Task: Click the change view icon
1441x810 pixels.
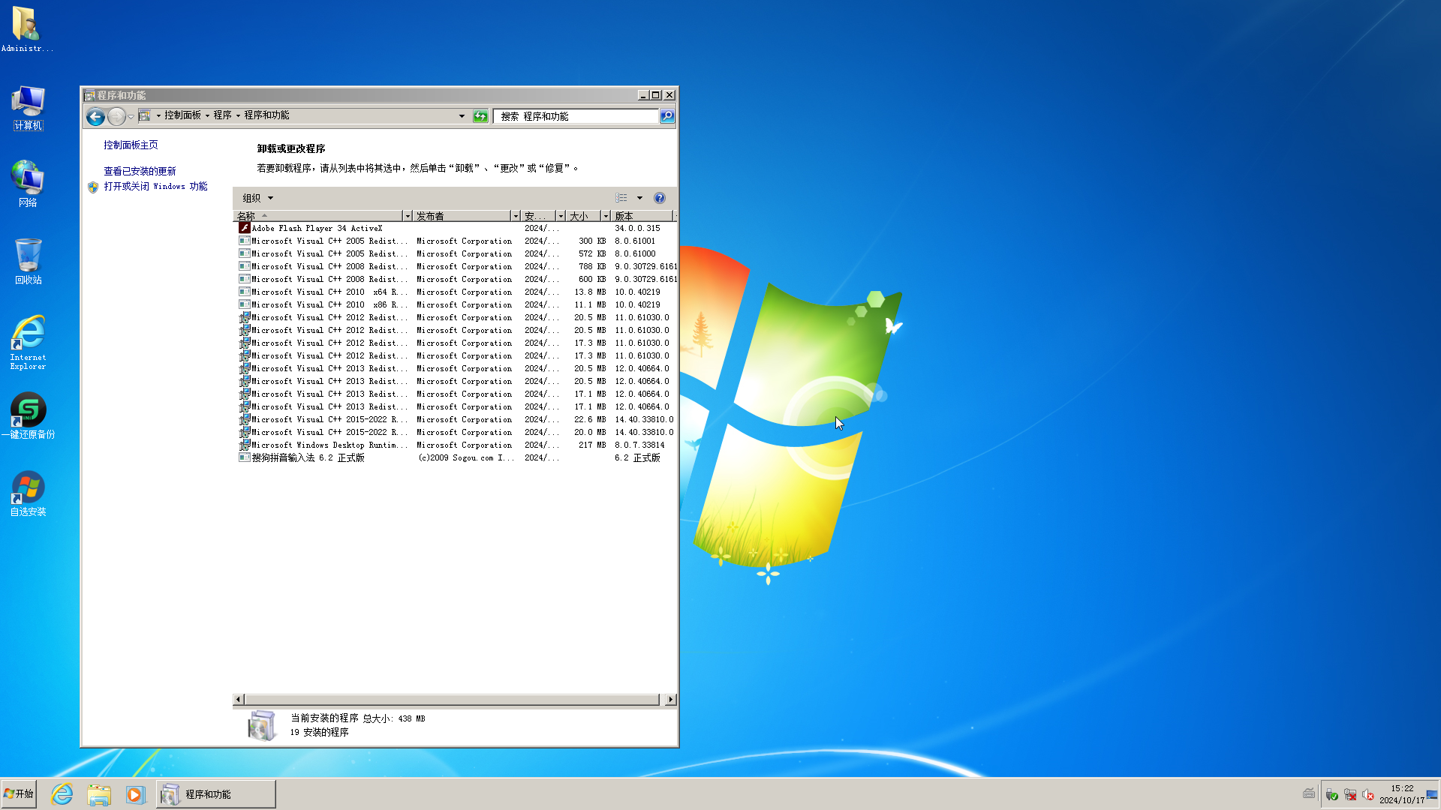Action: [621, 198]
